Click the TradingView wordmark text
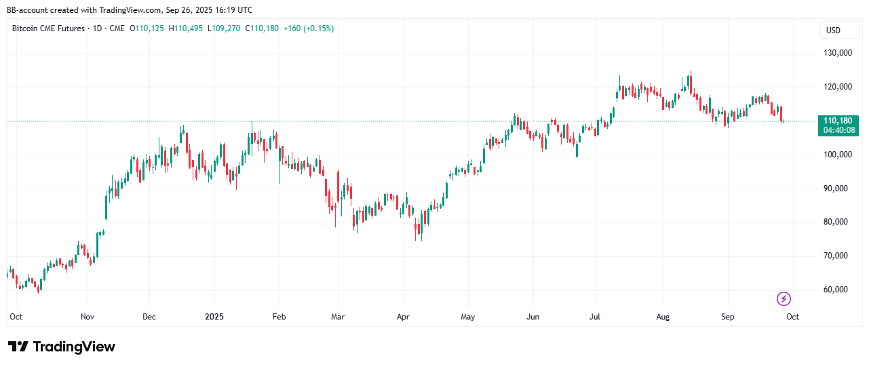869x367 pixels. (x=74, y=347)
